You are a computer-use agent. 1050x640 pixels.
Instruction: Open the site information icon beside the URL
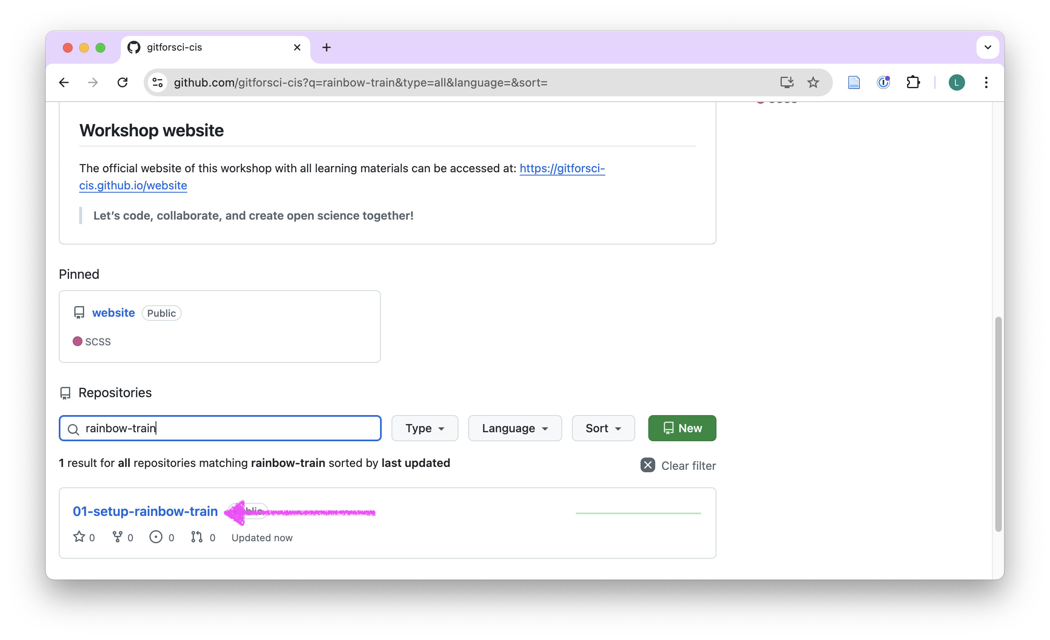(x=158, y=83)
